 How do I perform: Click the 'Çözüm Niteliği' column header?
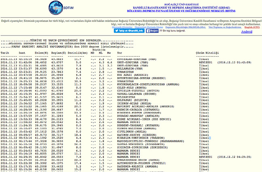207,53
